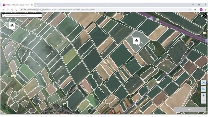Click the locate/home extent map button
Screen dimensions: 208x117
(x=203, y=83)
